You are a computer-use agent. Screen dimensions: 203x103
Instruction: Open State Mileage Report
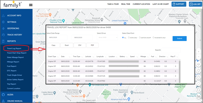click(x=15, y=57)
